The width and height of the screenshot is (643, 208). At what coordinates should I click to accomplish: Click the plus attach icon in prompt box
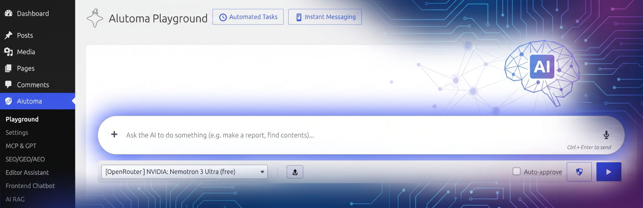click(x=114, y=134)
